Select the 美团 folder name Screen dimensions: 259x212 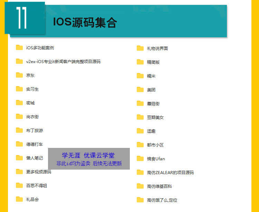[x=151, y=90]
